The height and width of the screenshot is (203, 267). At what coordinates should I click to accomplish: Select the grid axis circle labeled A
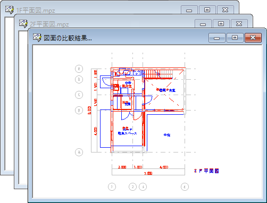click(79, 152)
